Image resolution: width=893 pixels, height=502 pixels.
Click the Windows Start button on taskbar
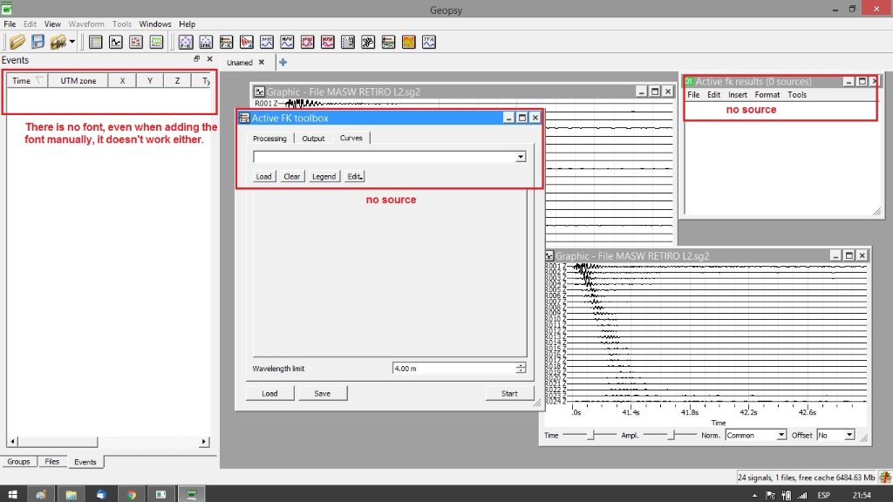[12, 494]
